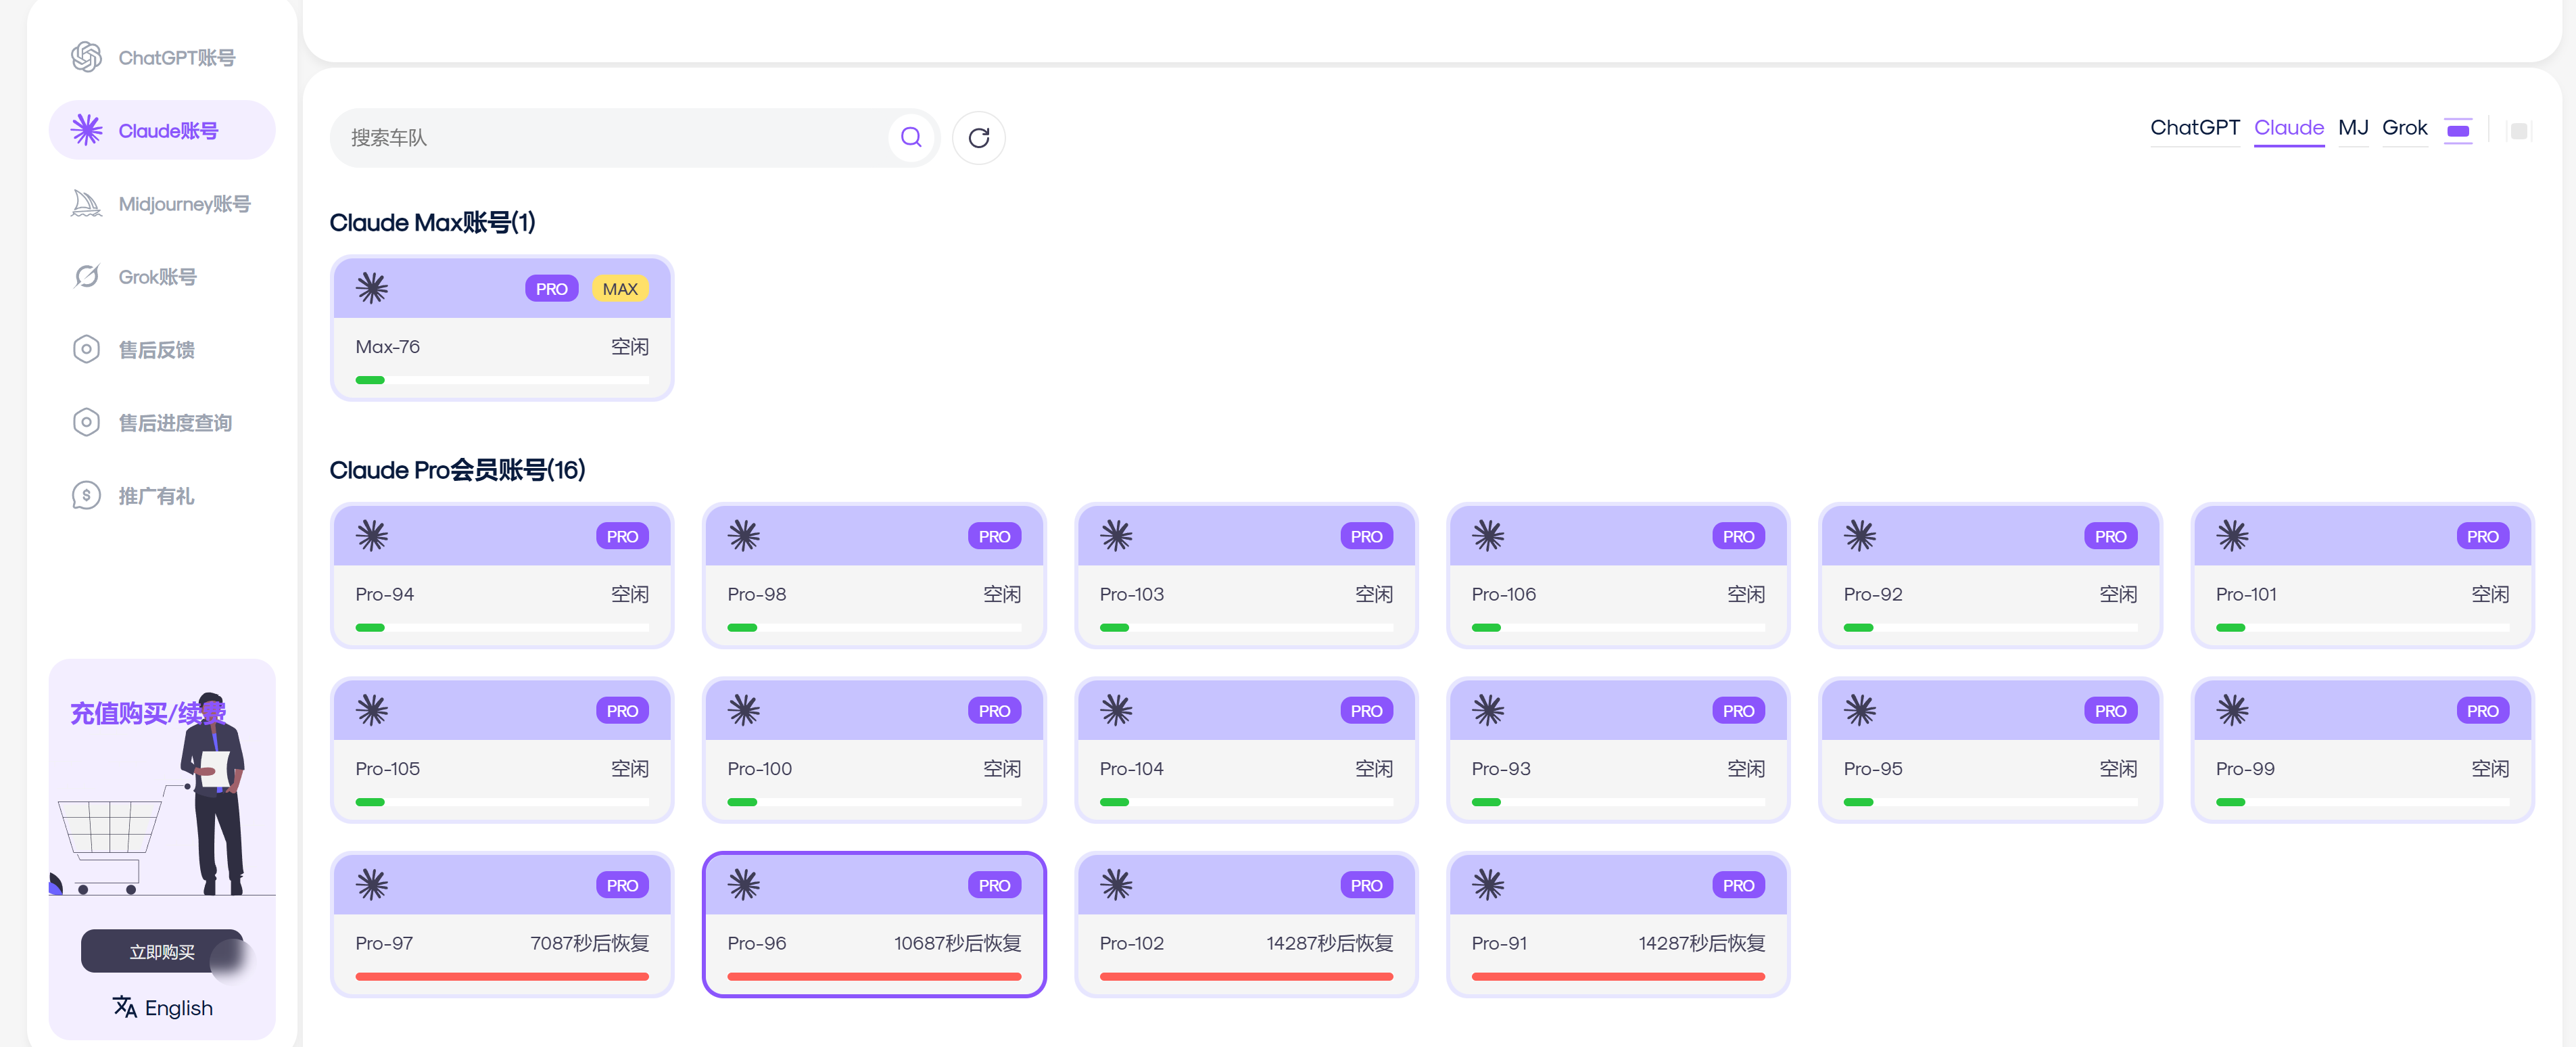Click the Grok logo icon in sidebar
2576x1047 pixels.
click(x=87, y=276)
